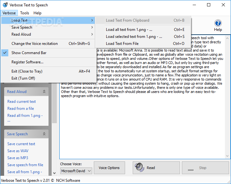Select Change the Voice recitation

(x=48, y=44)
